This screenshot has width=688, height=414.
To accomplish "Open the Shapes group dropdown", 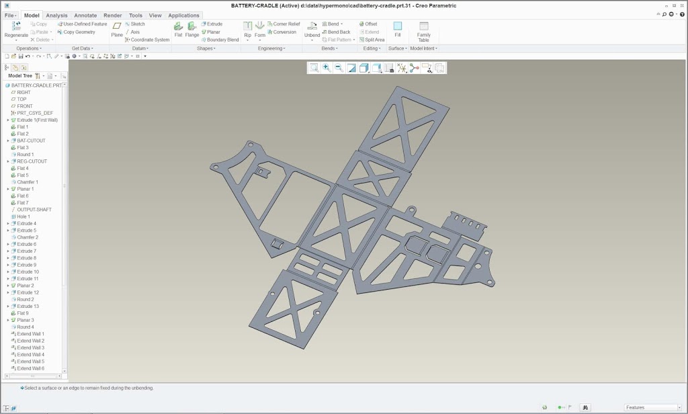I will pyautogui.click(x=206, y=48).
